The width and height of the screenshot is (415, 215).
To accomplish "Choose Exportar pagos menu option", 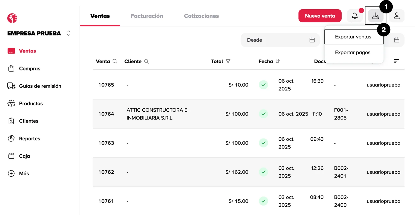I will click(x=352, y=53).
